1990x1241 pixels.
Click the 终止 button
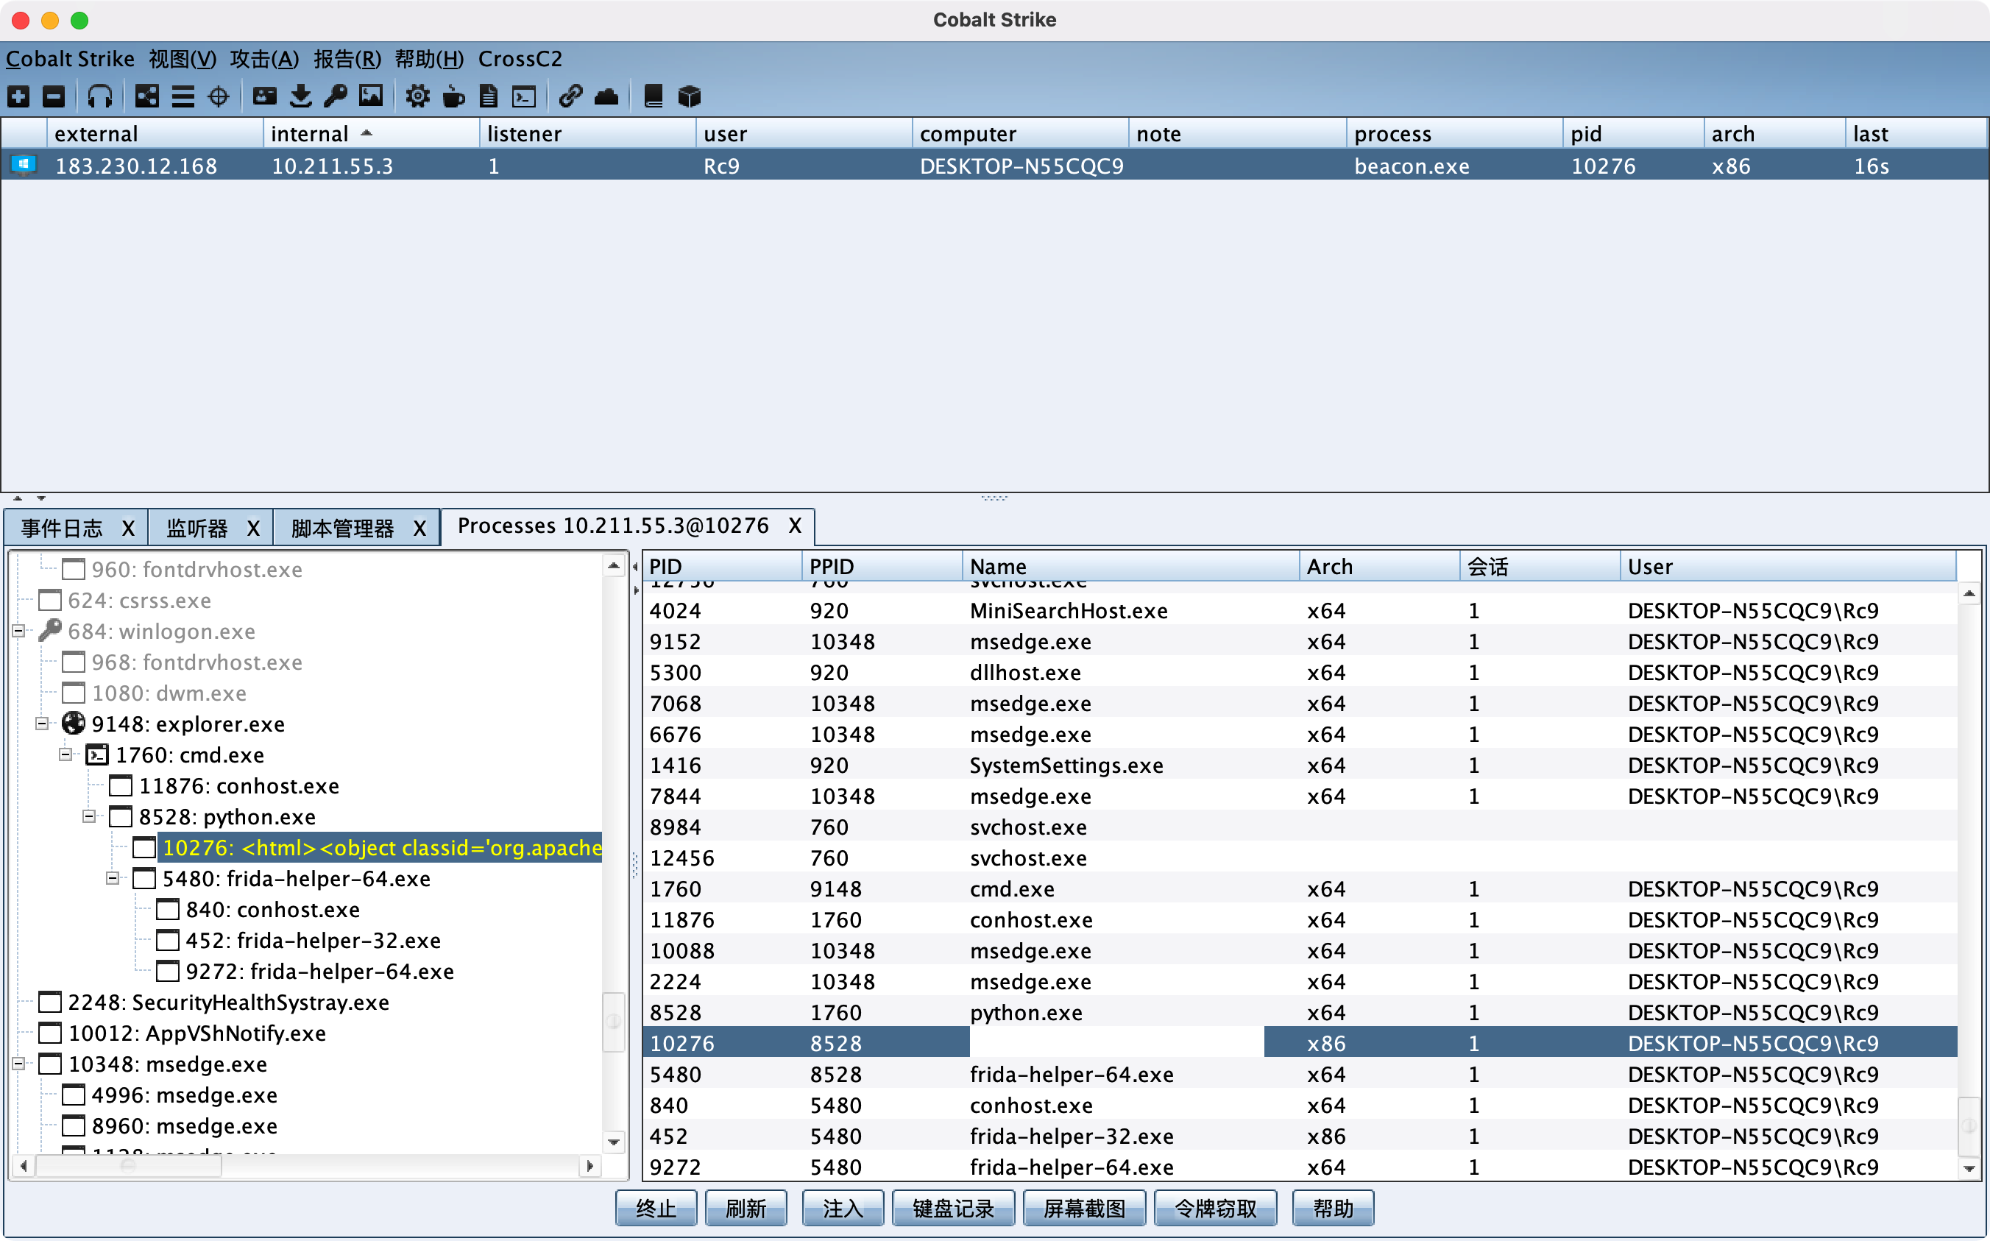coord(656,1207)
